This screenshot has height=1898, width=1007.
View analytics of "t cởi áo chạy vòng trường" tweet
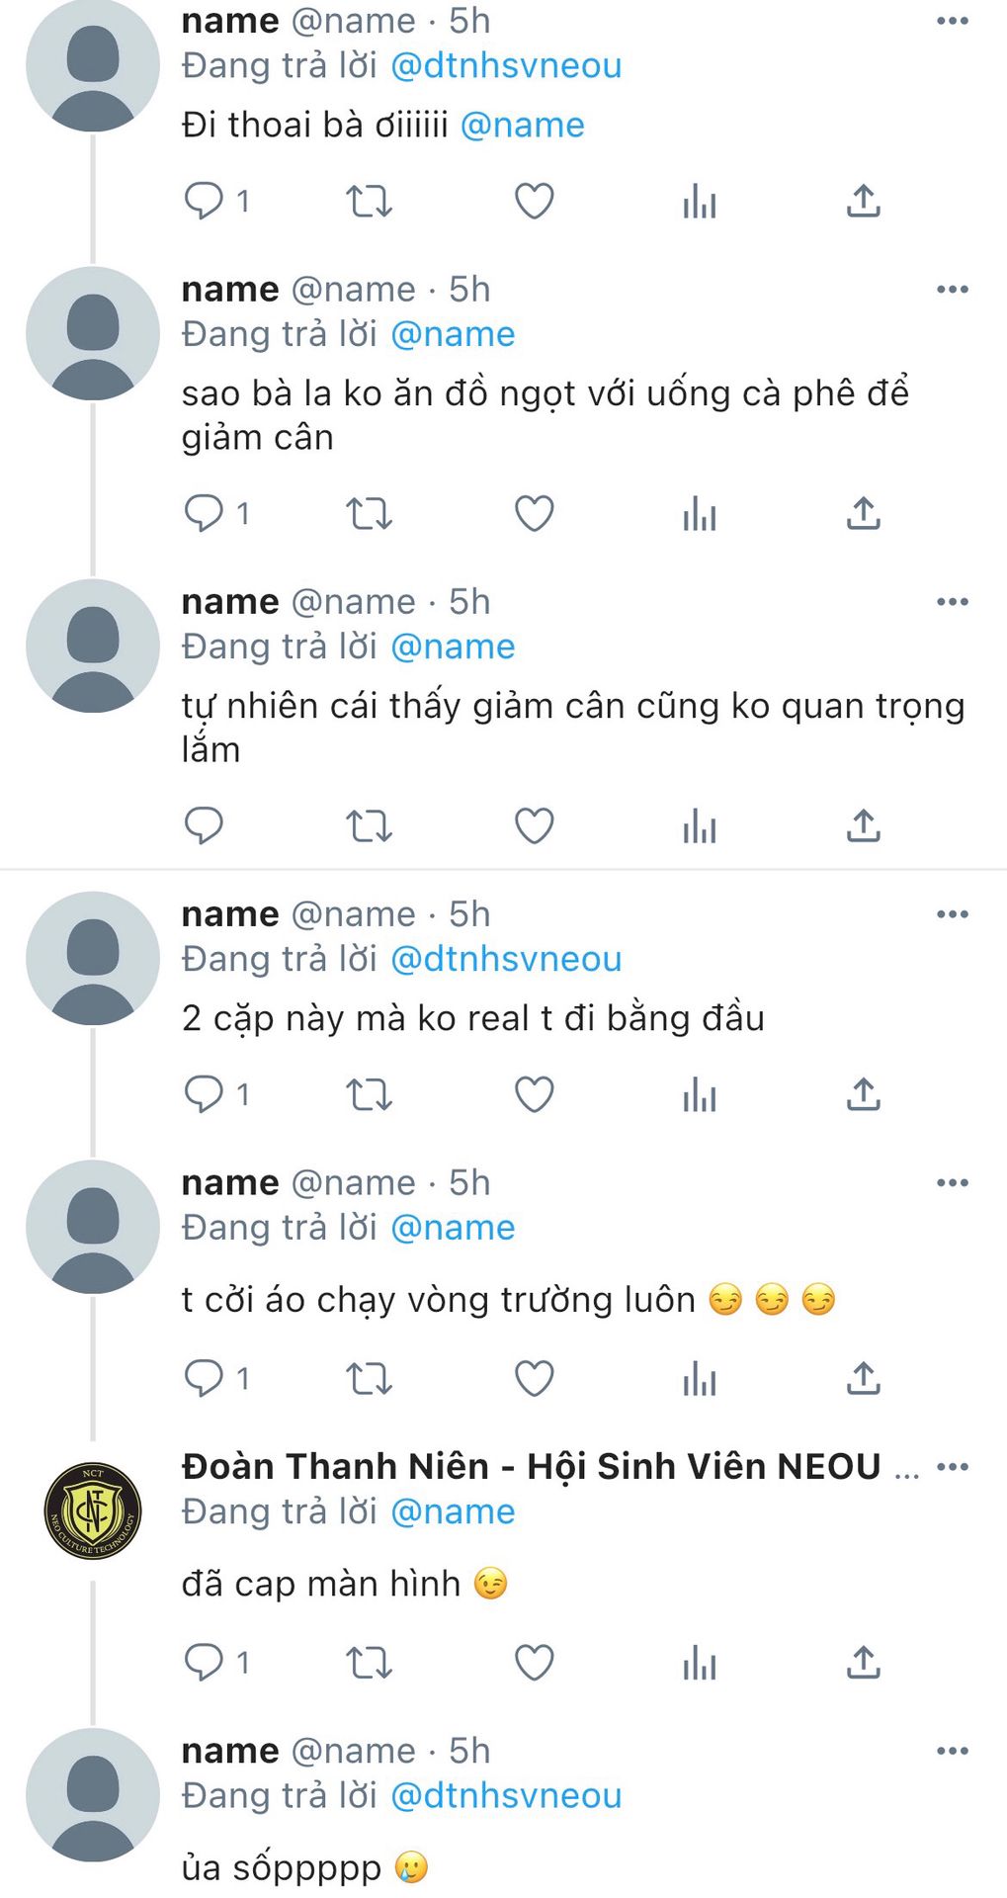(699, 1378)
